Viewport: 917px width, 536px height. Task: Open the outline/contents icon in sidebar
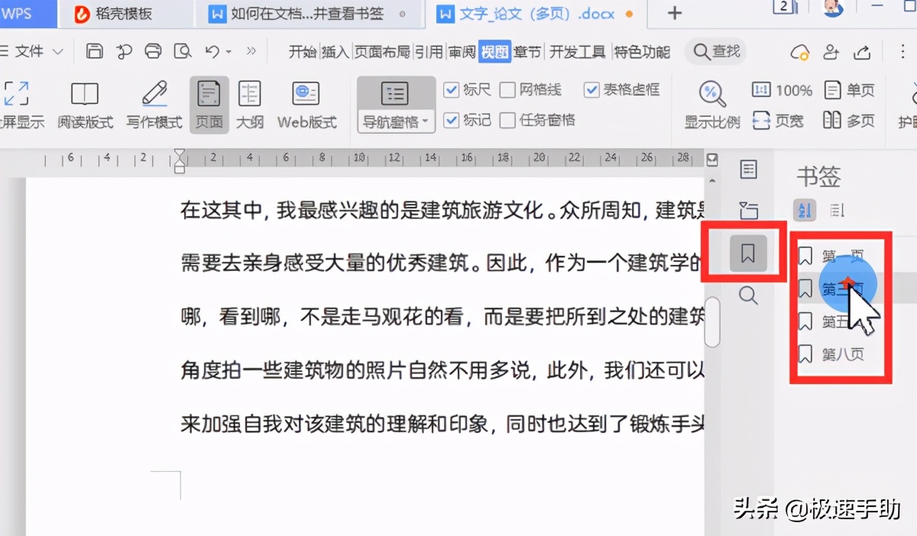(748, 170)
